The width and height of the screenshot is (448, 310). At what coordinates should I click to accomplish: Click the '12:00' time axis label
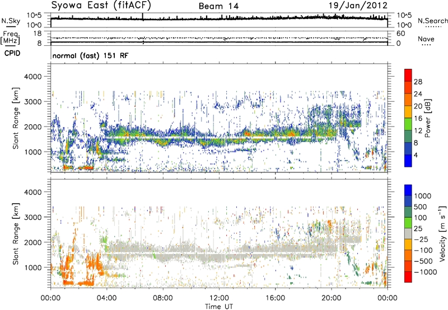click(219, 298)
